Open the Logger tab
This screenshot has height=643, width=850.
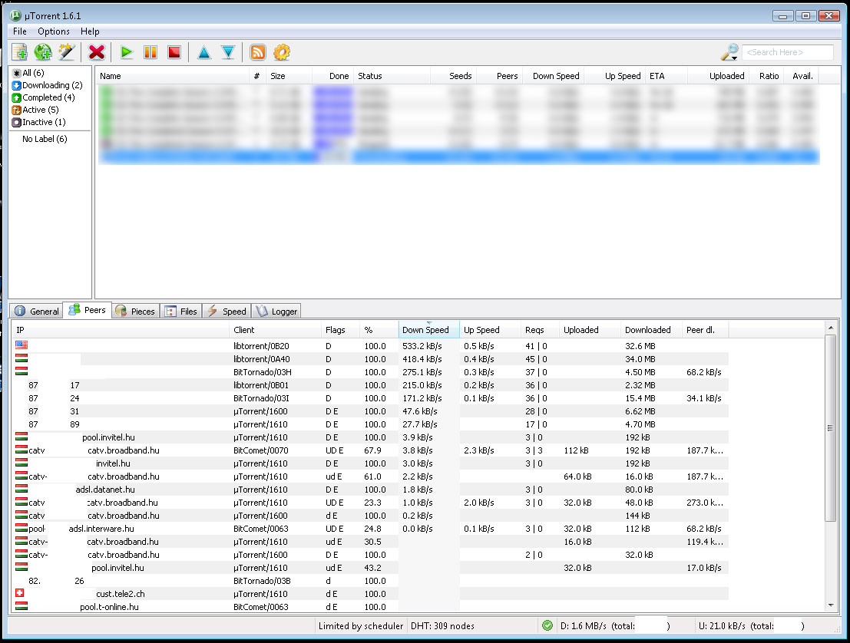tap(276, 311)
